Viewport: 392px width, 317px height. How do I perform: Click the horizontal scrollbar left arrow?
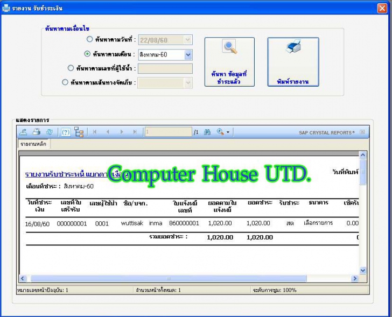[x=23, y=278]
